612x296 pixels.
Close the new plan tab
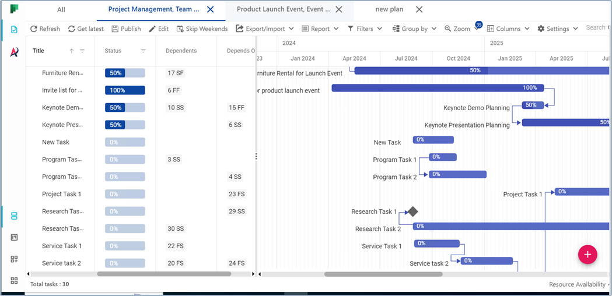coord(419,9)
